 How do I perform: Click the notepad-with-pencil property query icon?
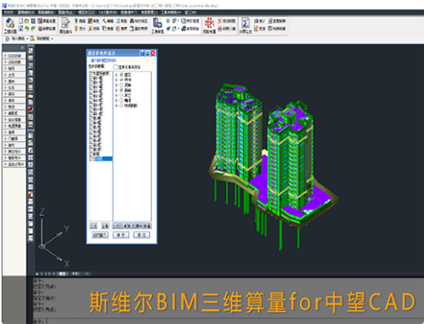[65, 23]
